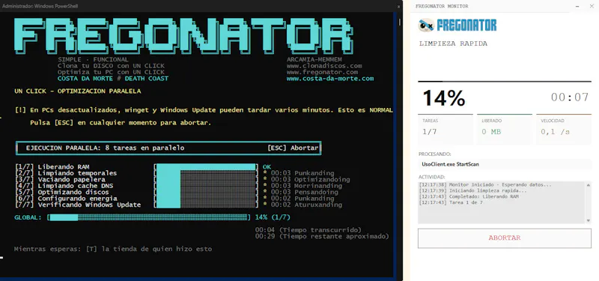Click task row '[7/7] Verificando Windows Update'
Image resolution: width=599 pixels, height=281 pixels.
pyautogui.click(x=78, y=205)
